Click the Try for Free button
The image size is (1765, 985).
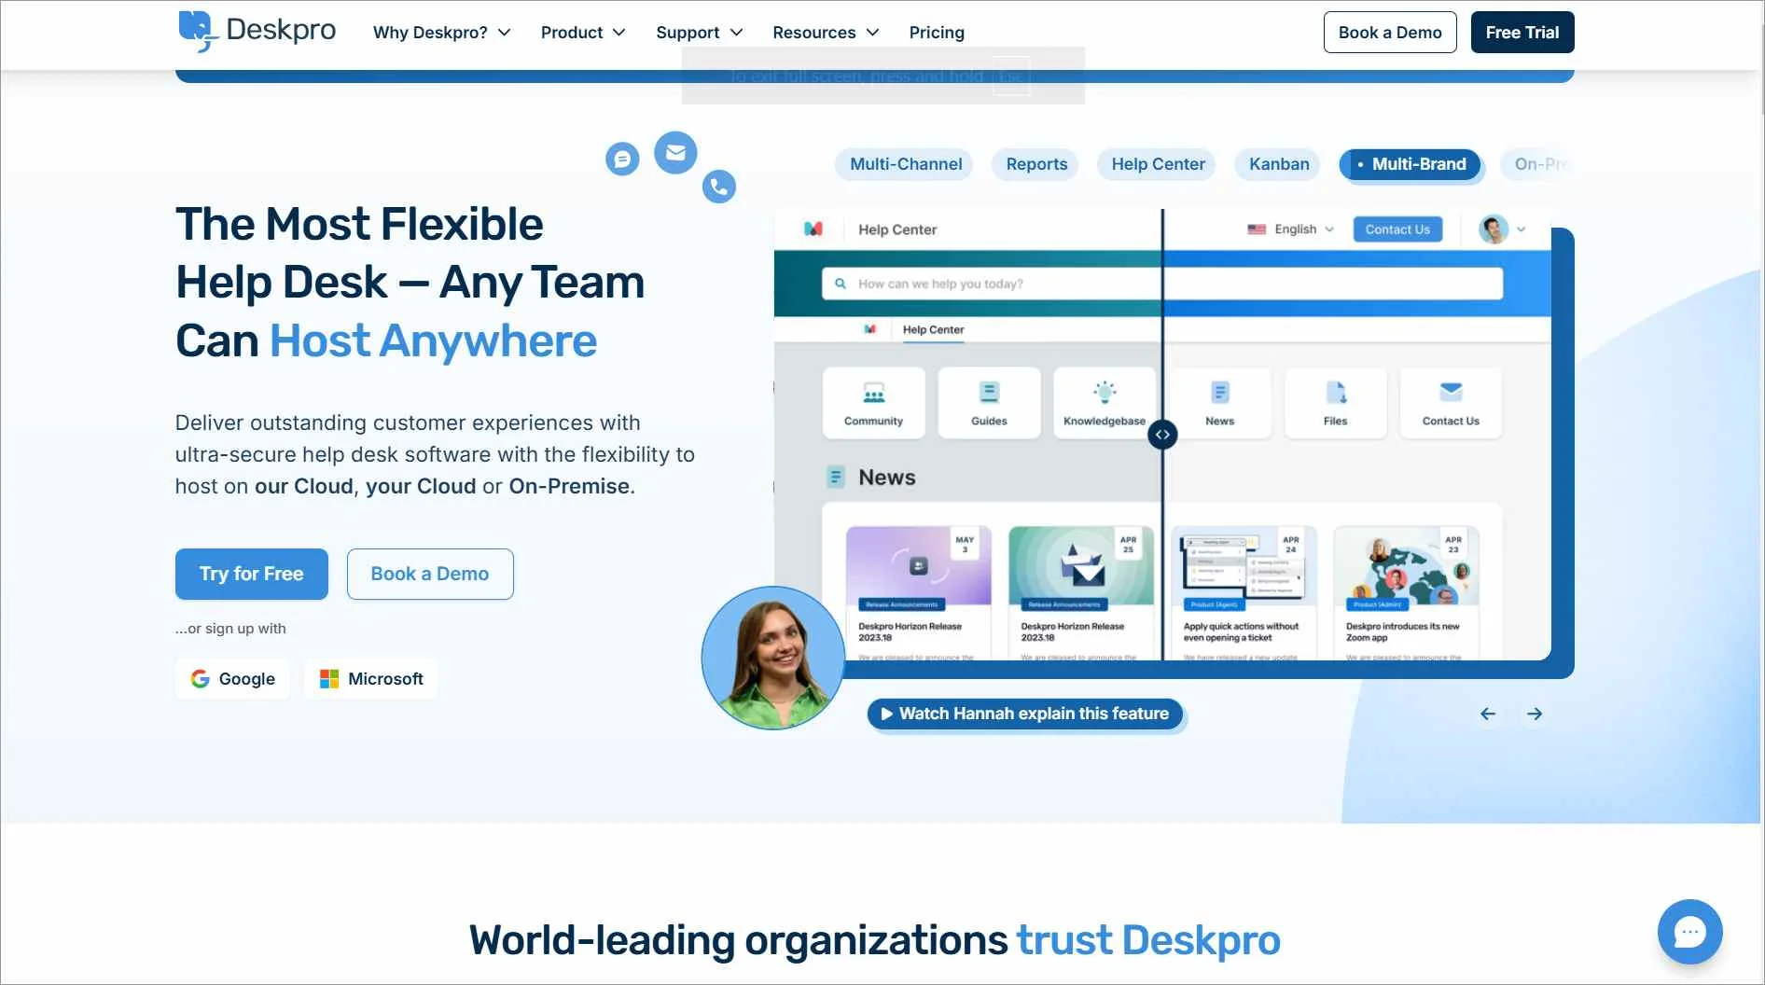point(251,574)
